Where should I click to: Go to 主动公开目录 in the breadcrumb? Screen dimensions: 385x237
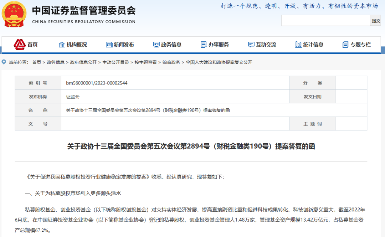click(115, 62)
